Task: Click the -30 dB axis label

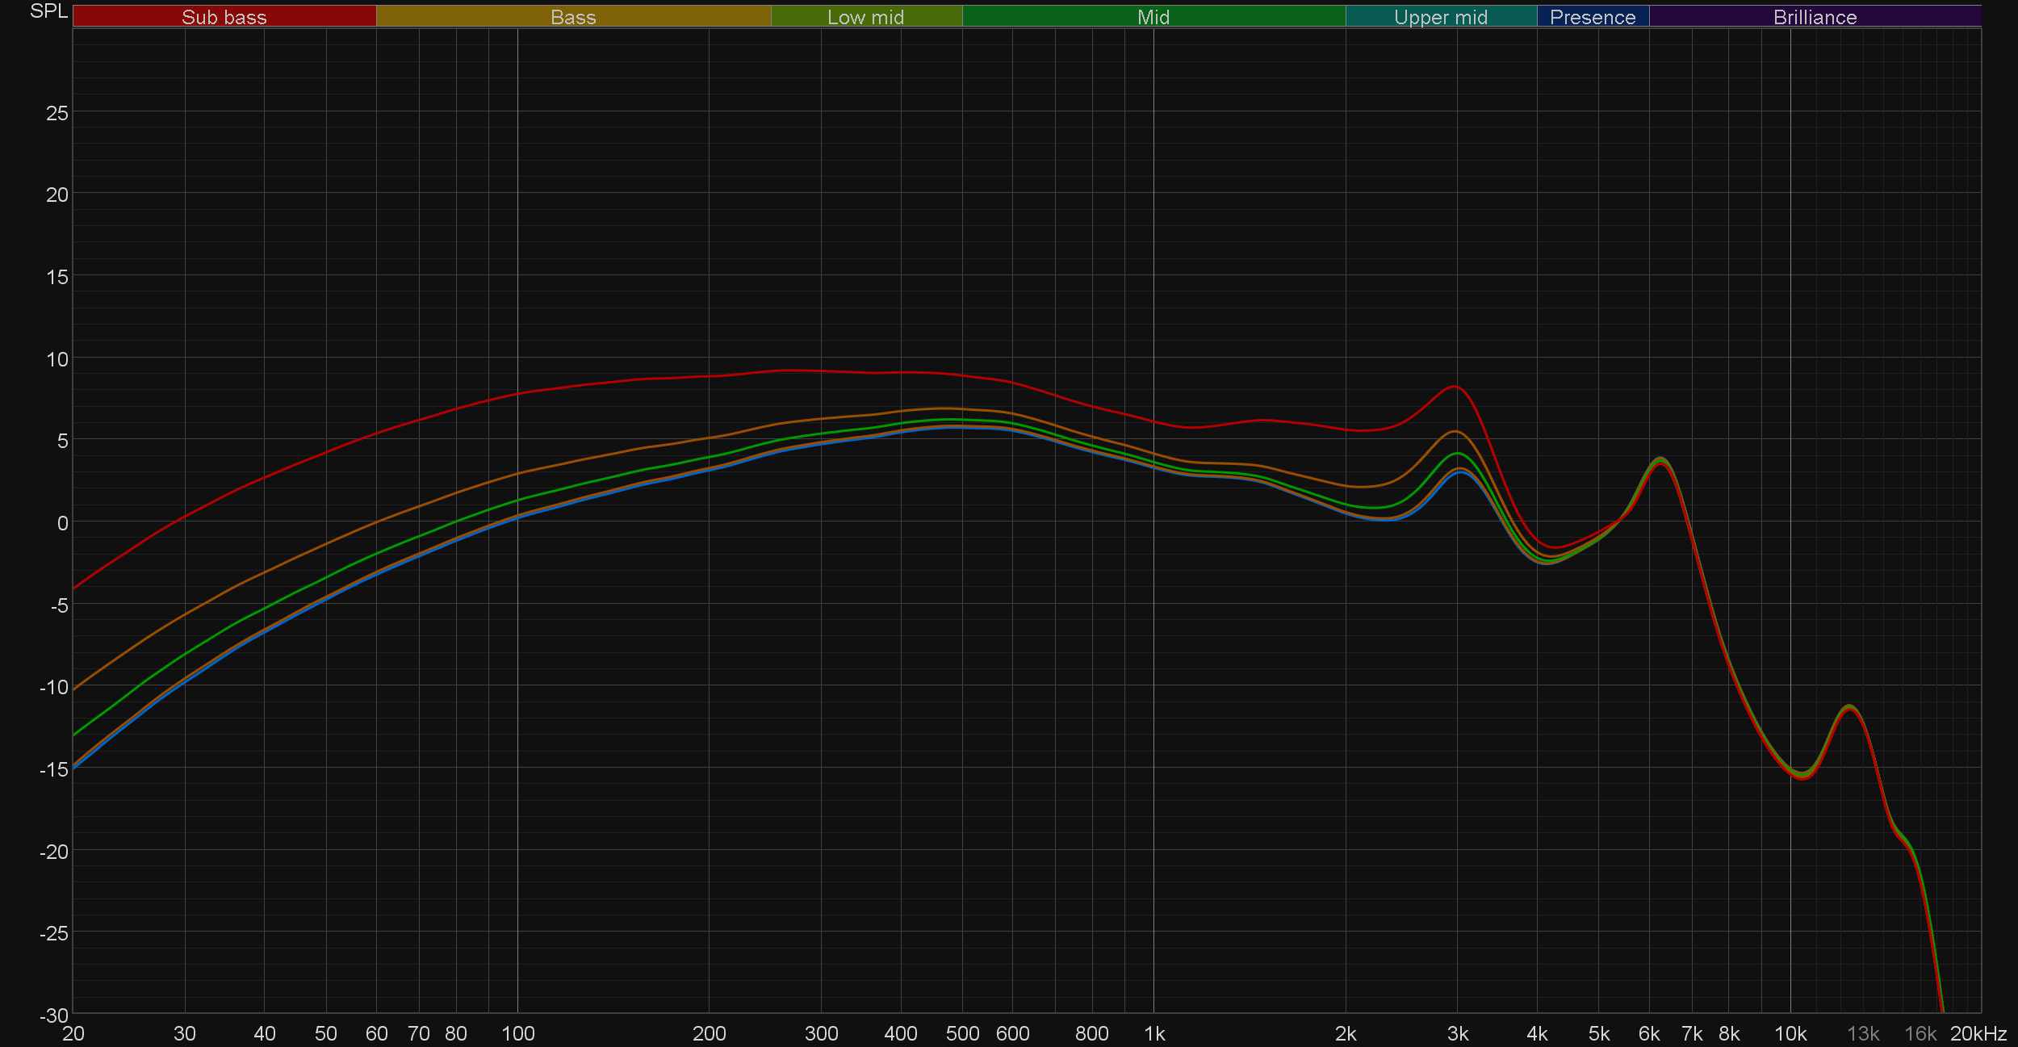Action: point(53,1016)
